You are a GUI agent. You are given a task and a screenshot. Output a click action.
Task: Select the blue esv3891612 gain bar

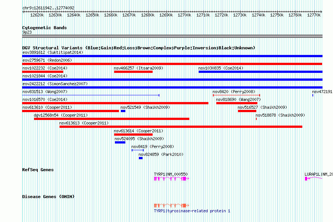pos(172,56)
